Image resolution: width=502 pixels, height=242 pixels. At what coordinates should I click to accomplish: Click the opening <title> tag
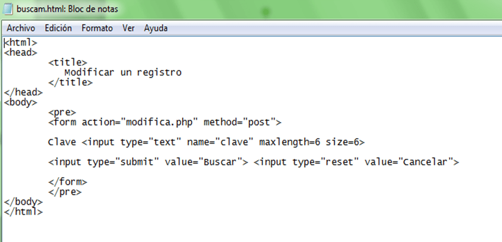(68, 63)
